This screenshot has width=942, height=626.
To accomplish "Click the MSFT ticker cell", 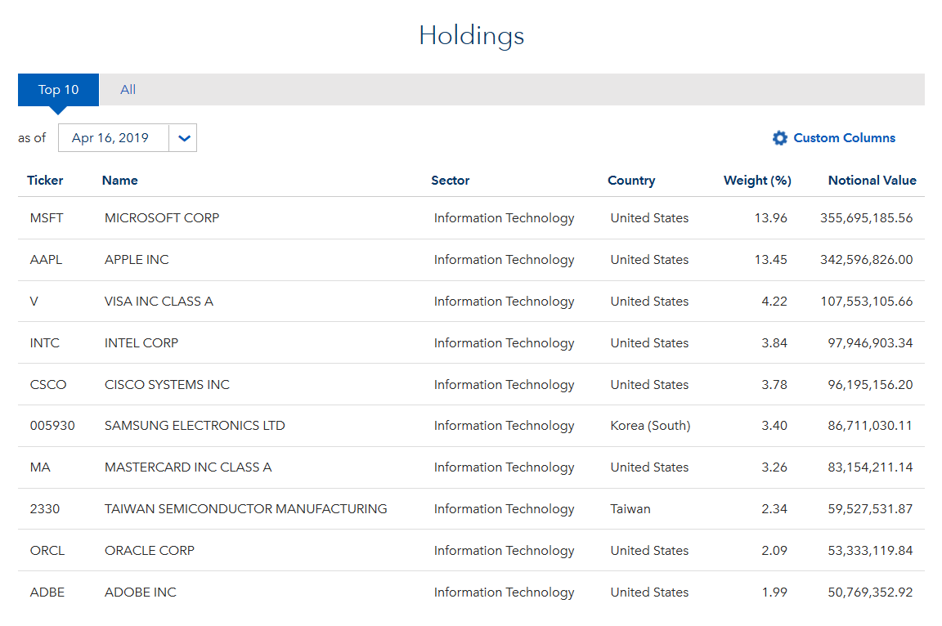I will pos(47,218).
